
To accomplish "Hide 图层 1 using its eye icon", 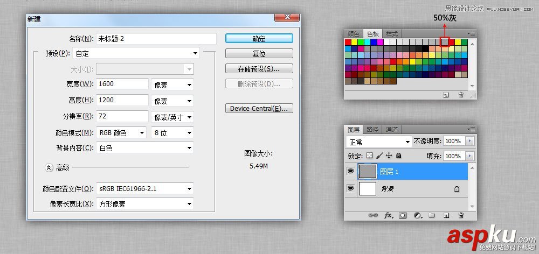I will tap(350, 171).
